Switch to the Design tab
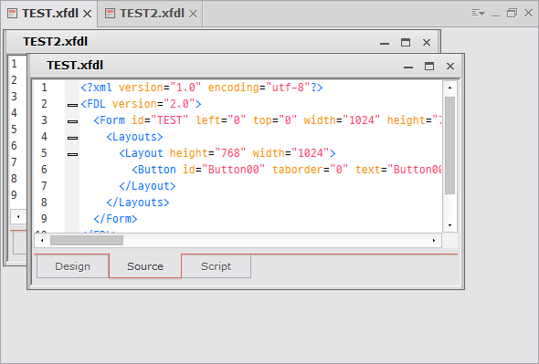This screenshot has width=539, height=364. (72, 266)
